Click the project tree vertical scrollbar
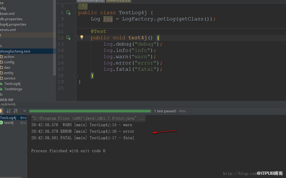Screen dimensions: 286x178 pyautogui.click(x=54, y=37)
